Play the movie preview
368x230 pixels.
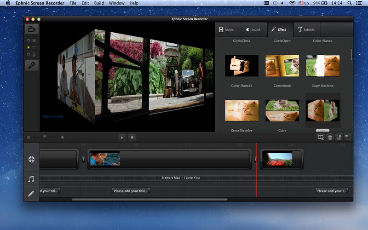tap(121, 138)
